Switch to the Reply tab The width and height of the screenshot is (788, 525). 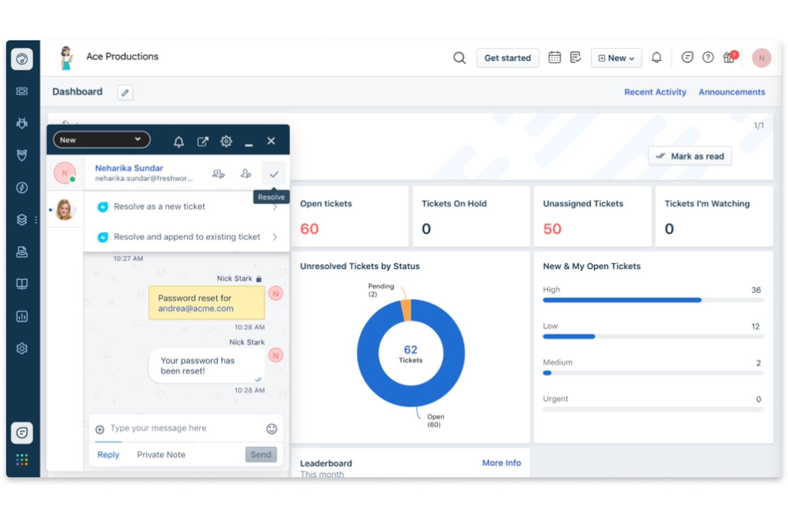click(x=108, y=455)
